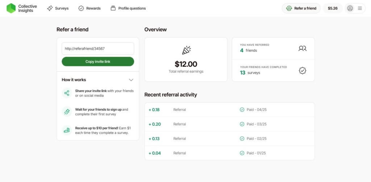Click the Refer a friend header button
This screenshot has height=182, width=371.
pos(301,8)
